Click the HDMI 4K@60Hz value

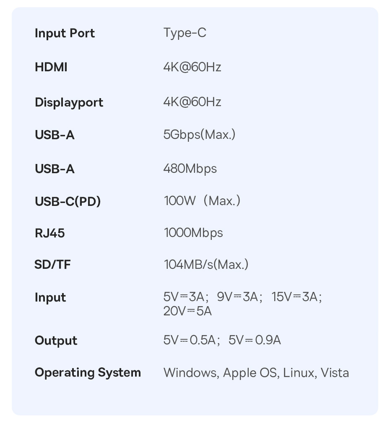pyautogui.click(x=192, y=67)
